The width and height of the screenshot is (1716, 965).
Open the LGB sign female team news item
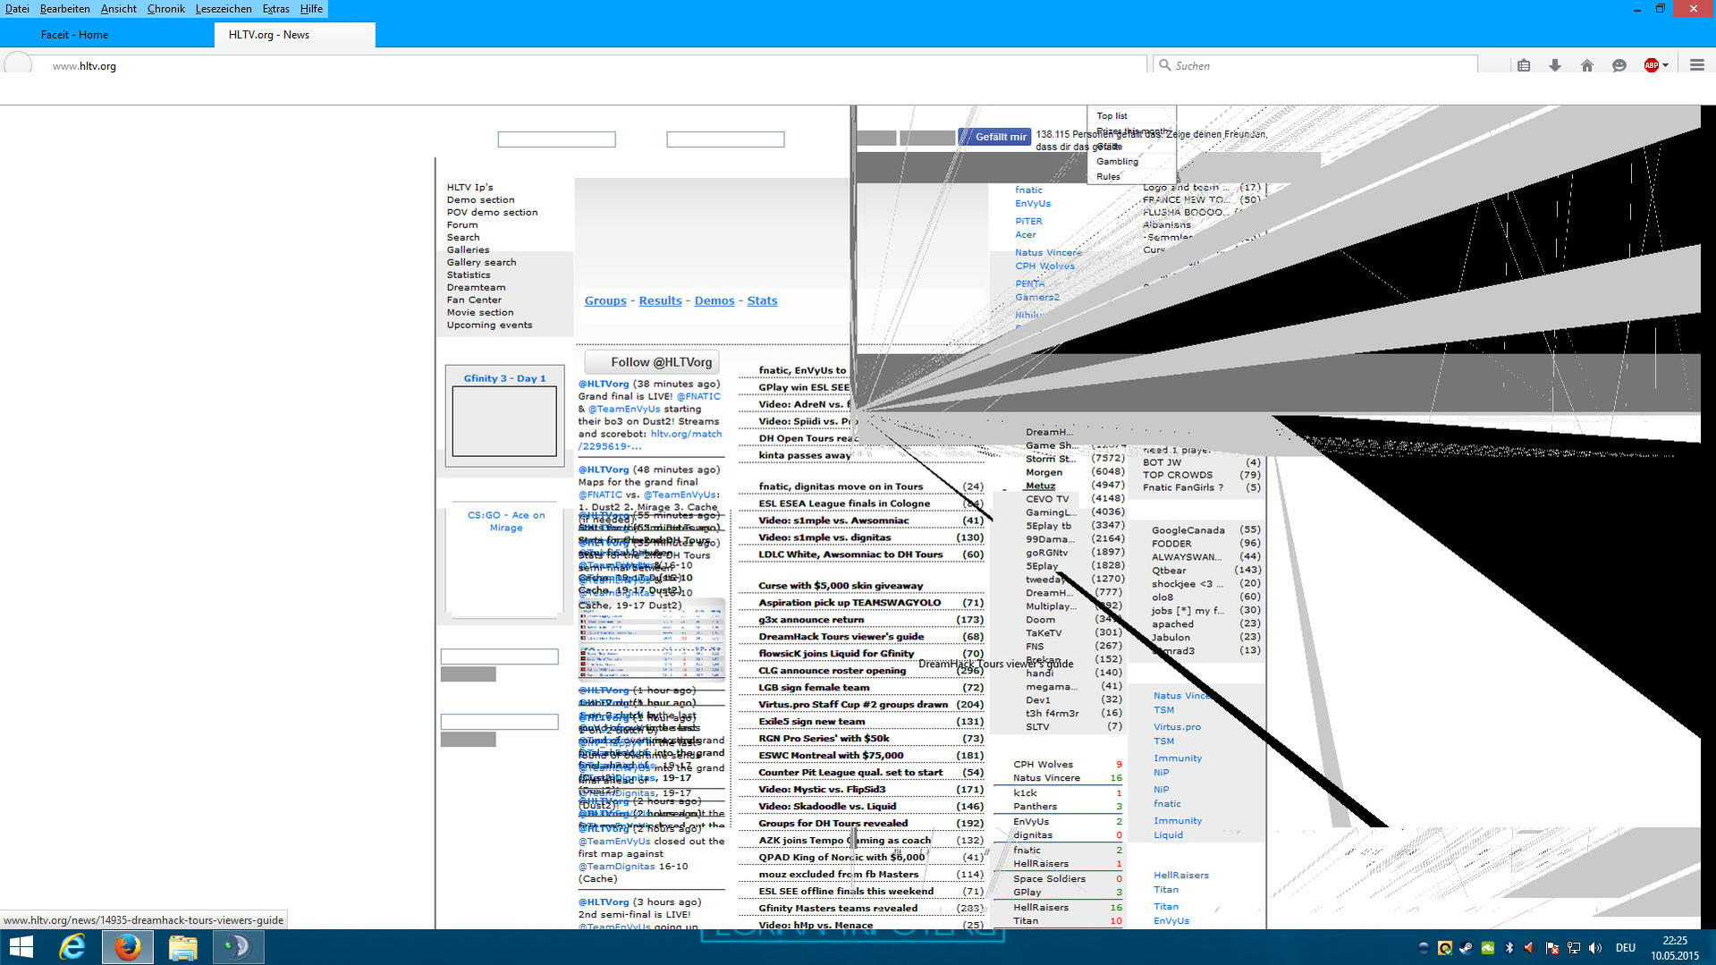[x=814, y=688]
